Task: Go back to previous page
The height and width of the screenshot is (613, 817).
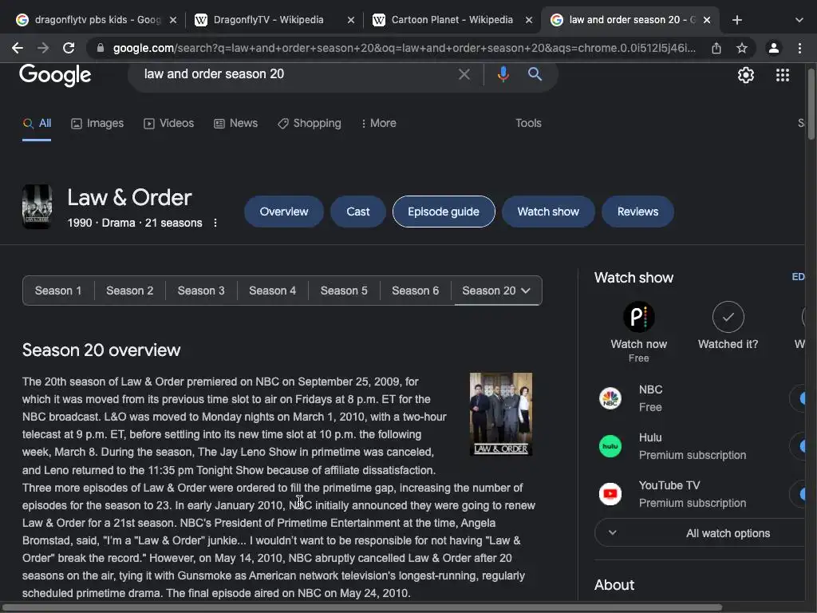Action: coord(18,48)
